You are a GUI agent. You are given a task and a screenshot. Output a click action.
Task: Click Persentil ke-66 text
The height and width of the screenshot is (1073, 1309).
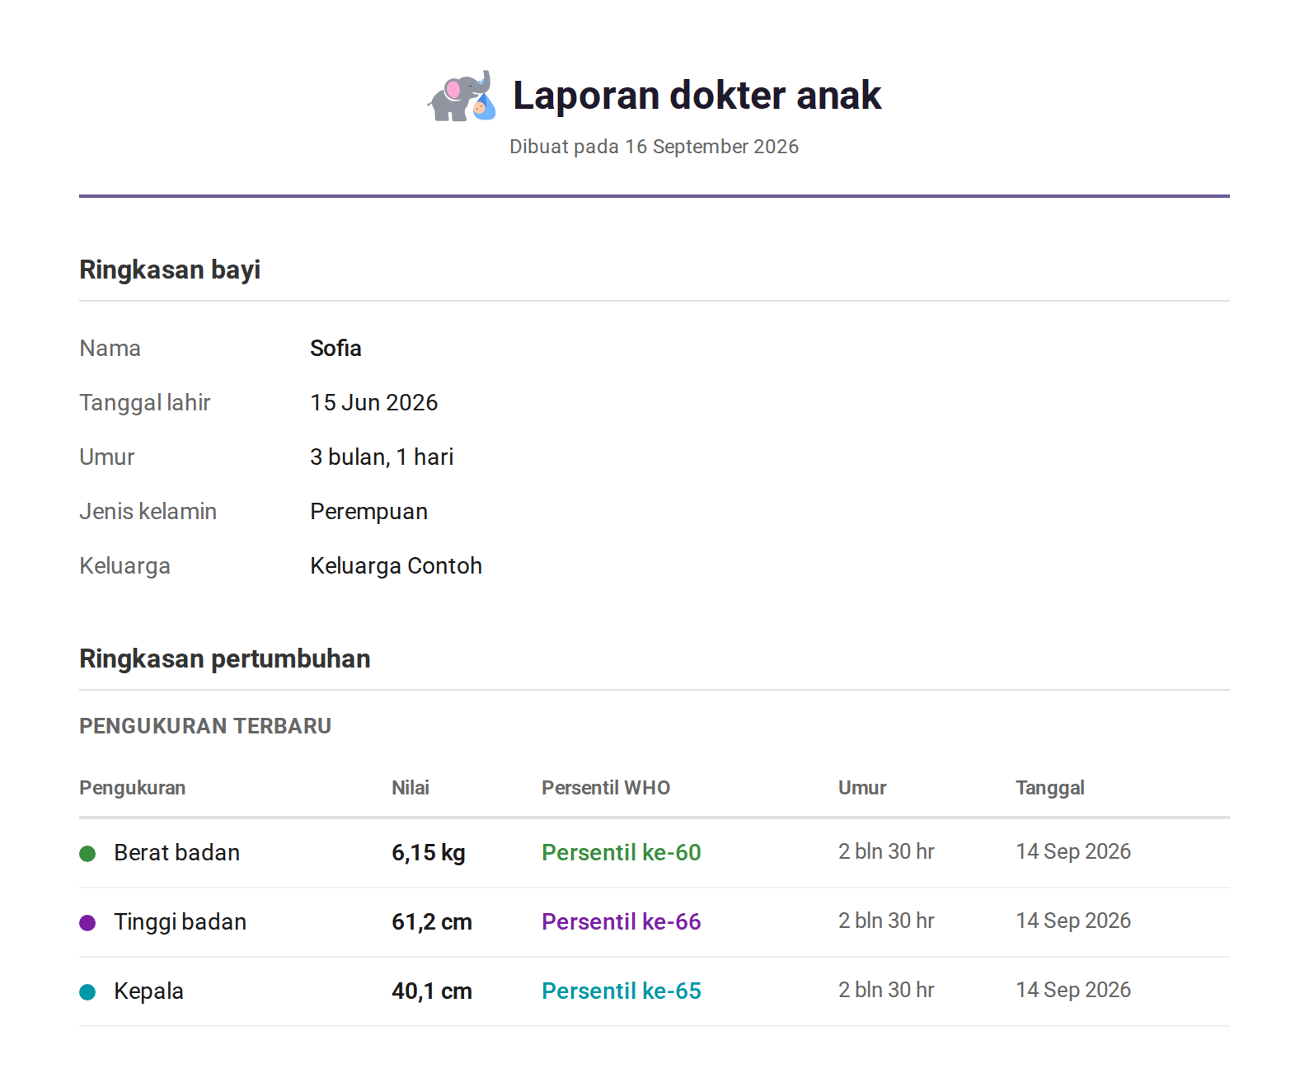click(x=622, y=922)
